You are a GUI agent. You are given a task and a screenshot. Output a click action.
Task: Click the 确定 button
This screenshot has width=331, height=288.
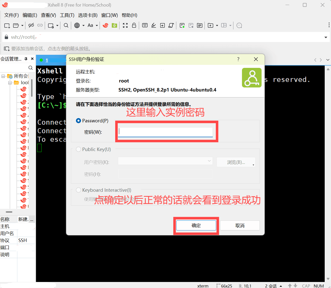(196, 226)
